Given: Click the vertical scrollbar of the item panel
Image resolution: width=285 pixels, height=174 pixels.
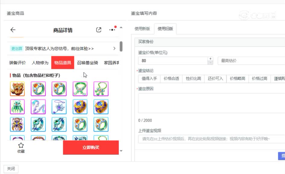Looking at the screenshot, I should pos(121,46).
